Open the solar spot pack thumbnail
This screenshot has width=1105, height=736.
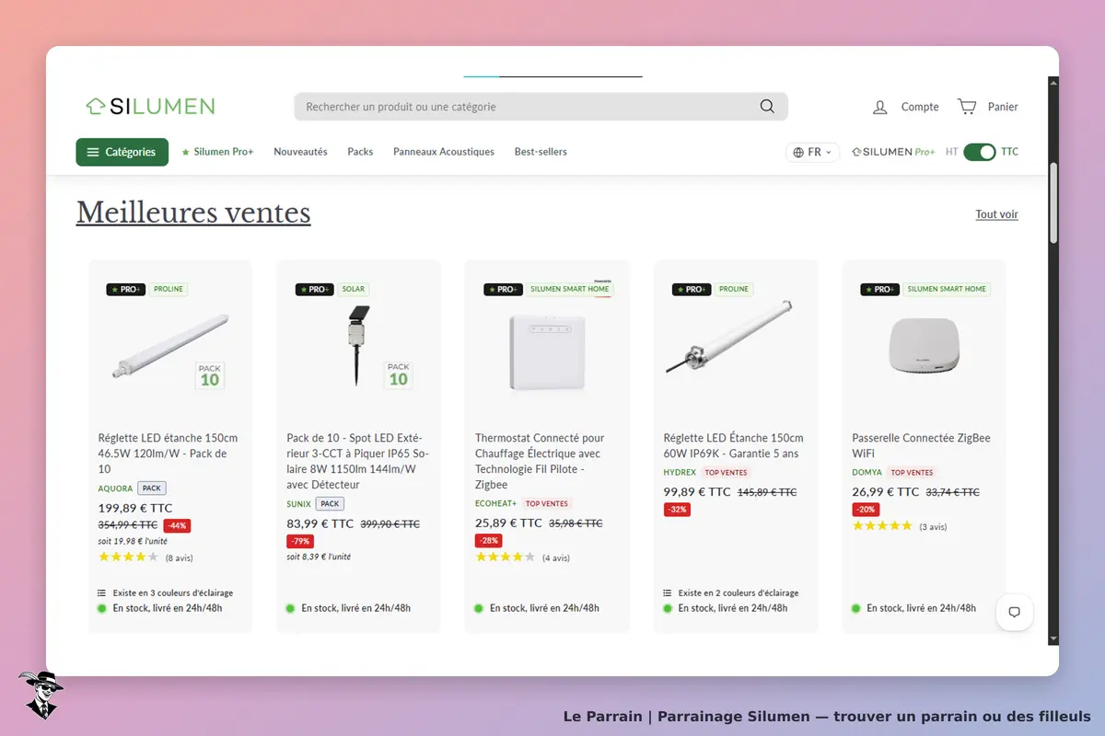(x=358, y=345)
